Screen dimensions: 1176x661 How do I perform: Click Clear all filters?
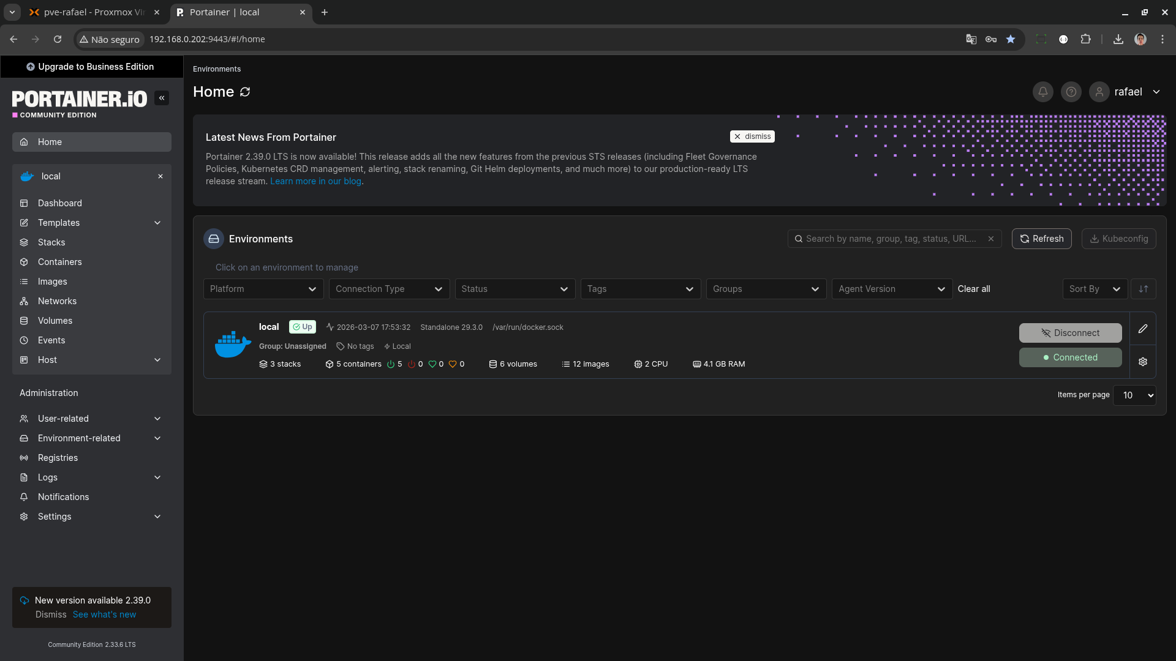tap(974, 289)
